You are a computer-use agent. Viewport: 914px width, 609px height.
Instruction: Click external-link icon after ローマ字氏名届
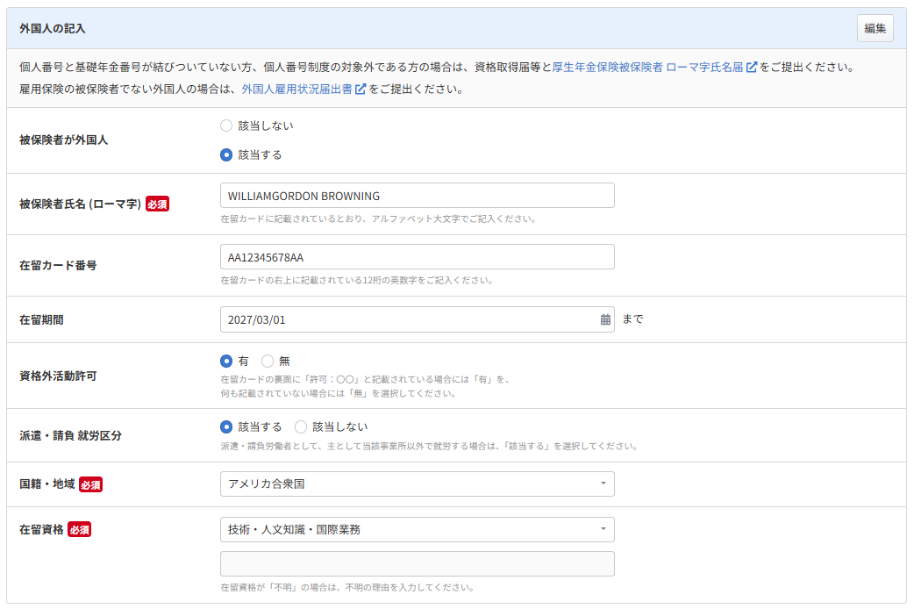tap(752, 67)
